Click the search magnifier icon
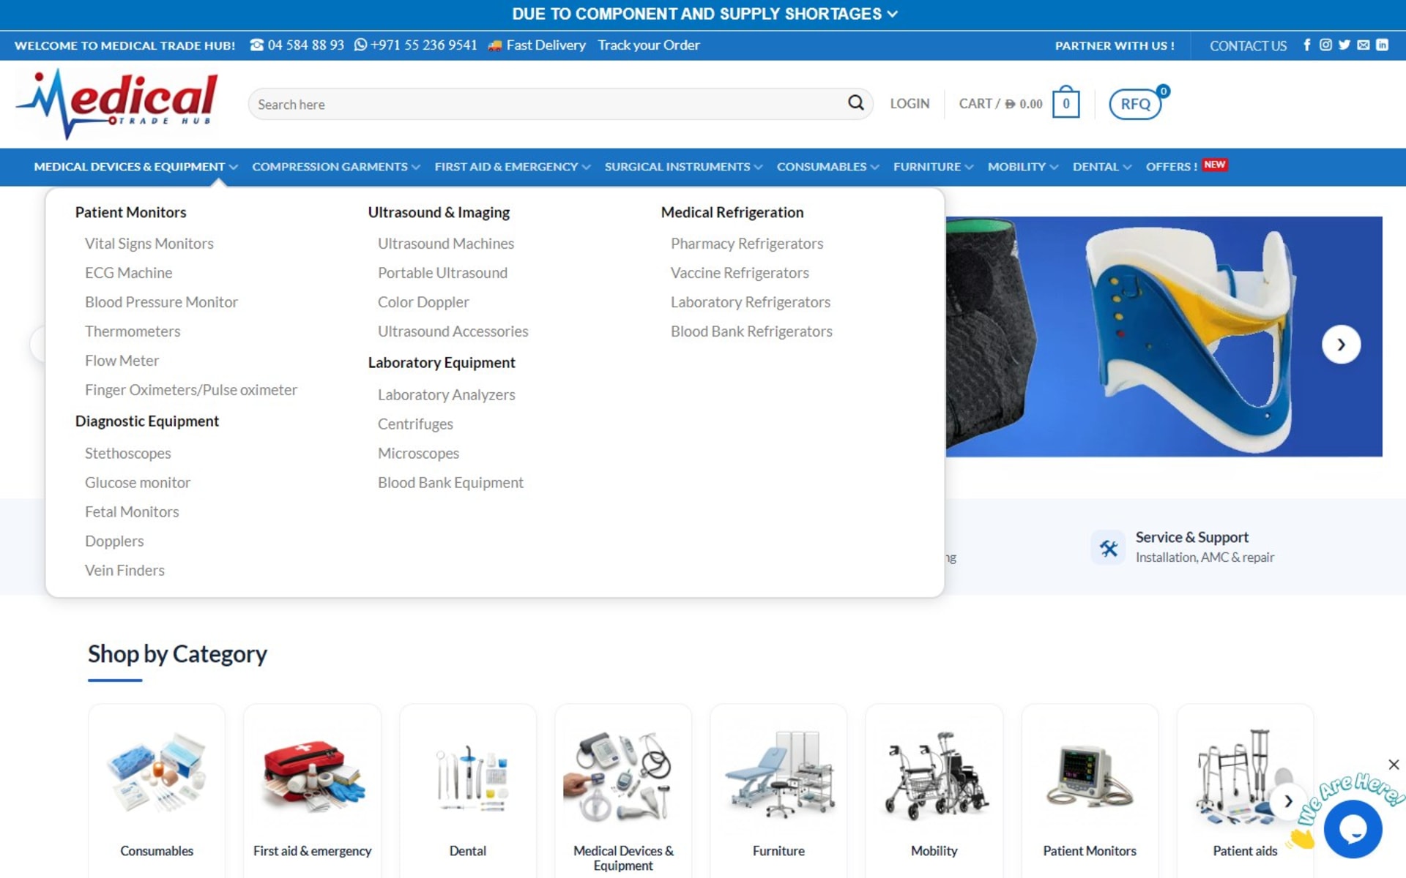1406x878 pixels. point(855,103)
